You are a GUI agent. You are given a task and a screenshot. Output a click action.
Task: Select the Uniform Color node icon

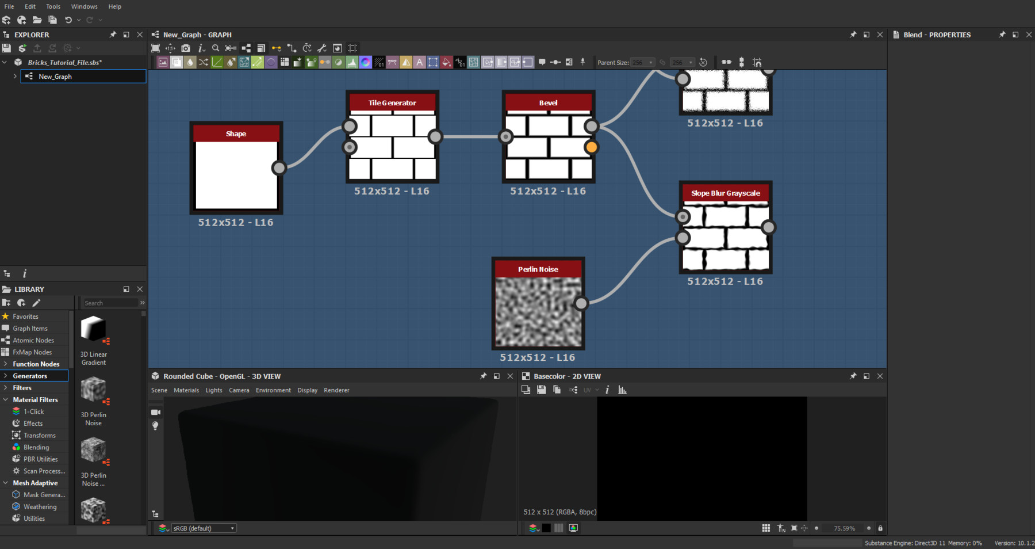pos(271,62)
